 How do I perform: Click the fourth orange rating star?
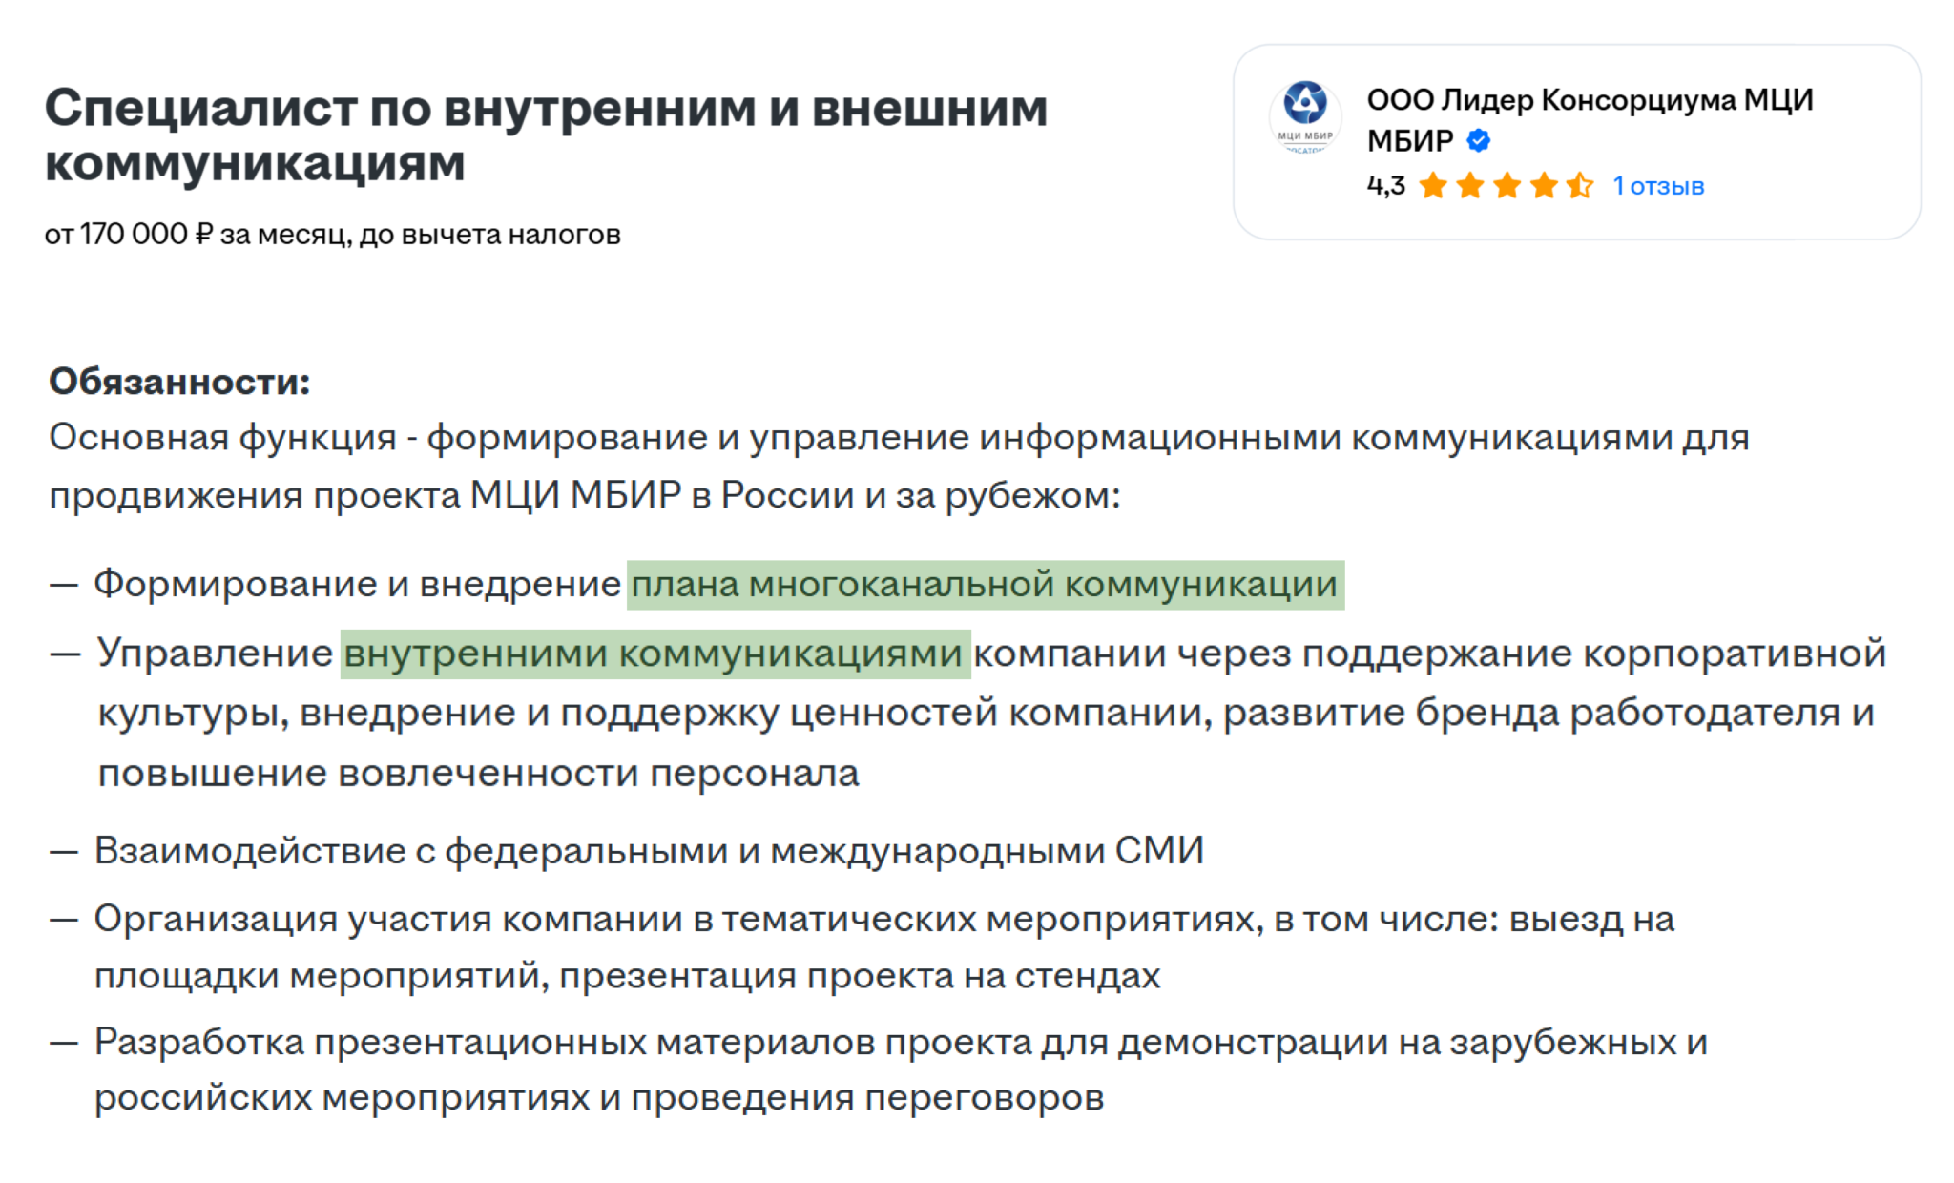pyautogui.click(x=1544, y=185)
